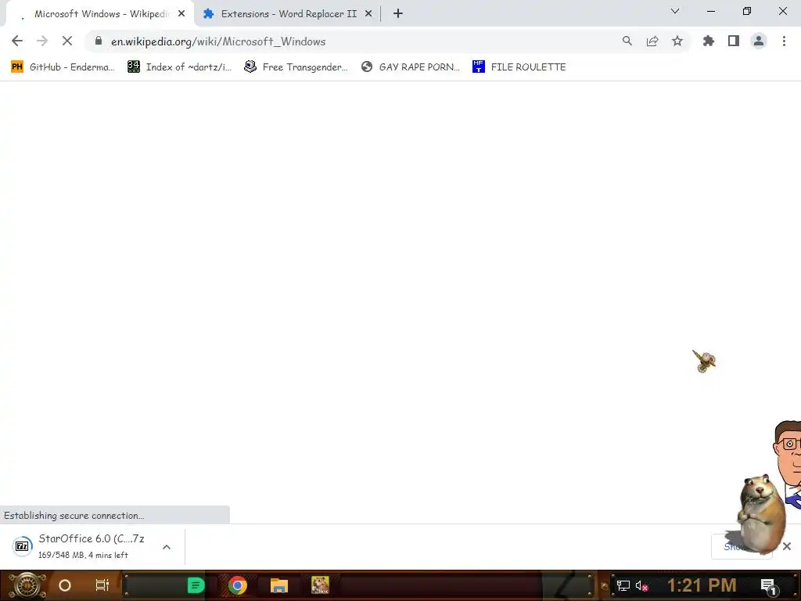Close the downloads bar
801x601 pixels.
tap(787, 546)
